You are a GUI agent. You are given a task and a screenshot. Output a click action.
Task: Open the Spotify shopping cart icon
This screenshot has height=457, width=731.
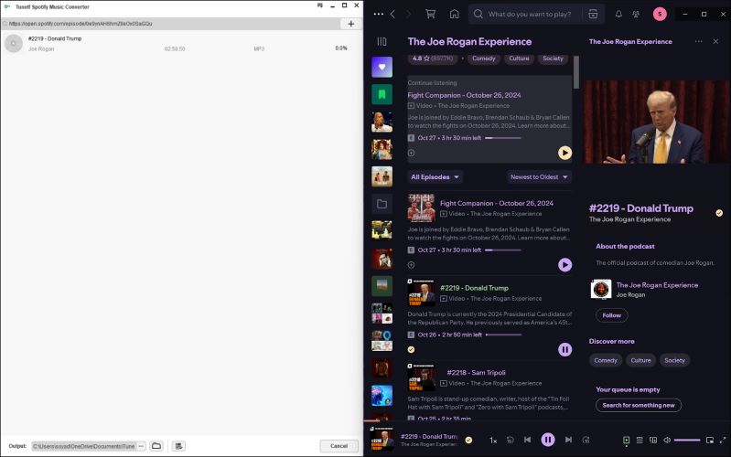click(431, 14)
